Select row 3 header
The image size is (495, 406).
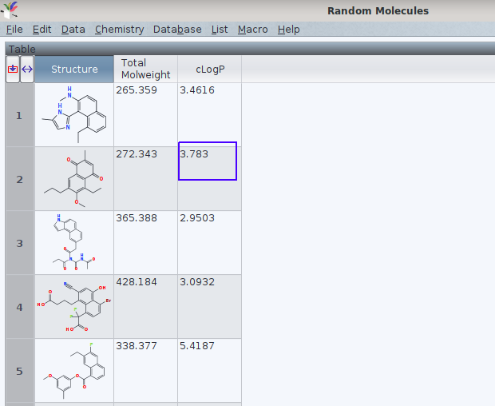tap(19, 243)
